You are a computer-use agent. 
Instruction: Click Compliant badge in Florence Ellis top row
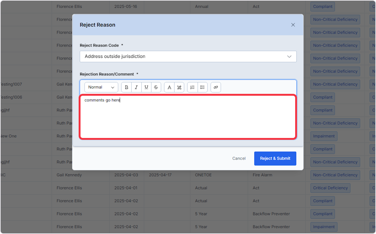[323, 6]
